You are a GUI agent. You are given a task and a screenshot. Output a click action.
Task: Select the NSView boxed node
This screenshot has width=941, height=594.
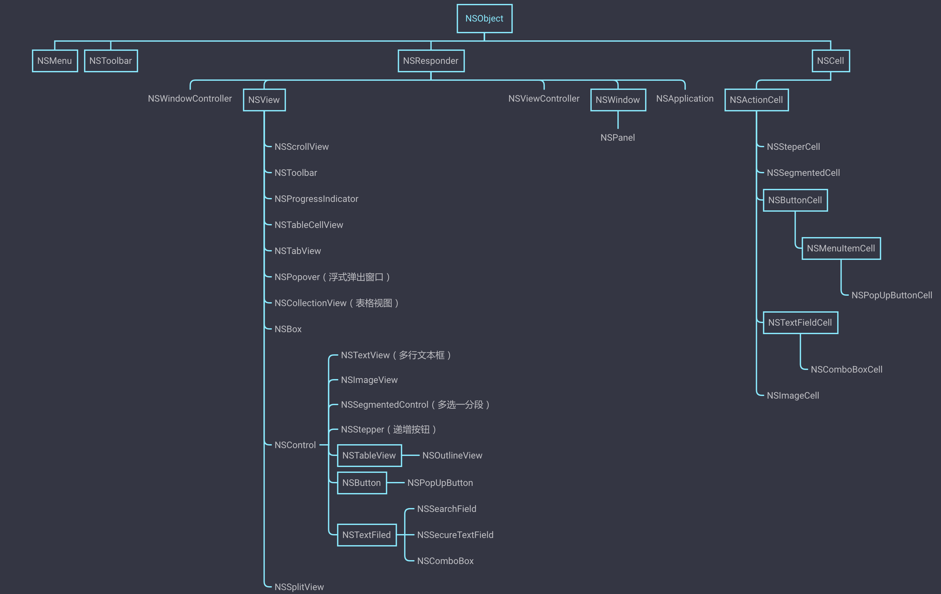(x=264, y=100)
